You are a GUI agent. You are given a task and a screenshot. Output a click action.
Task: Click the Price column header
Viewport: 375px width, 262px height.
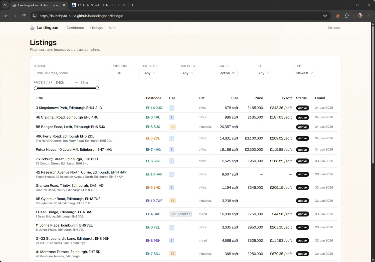[259, 98]
